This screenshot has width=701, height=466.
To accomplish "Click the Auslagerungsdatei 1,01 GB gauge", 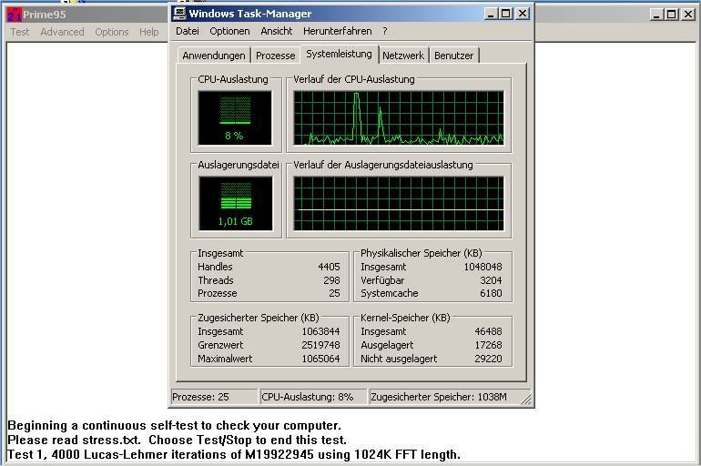I will 236,203.
